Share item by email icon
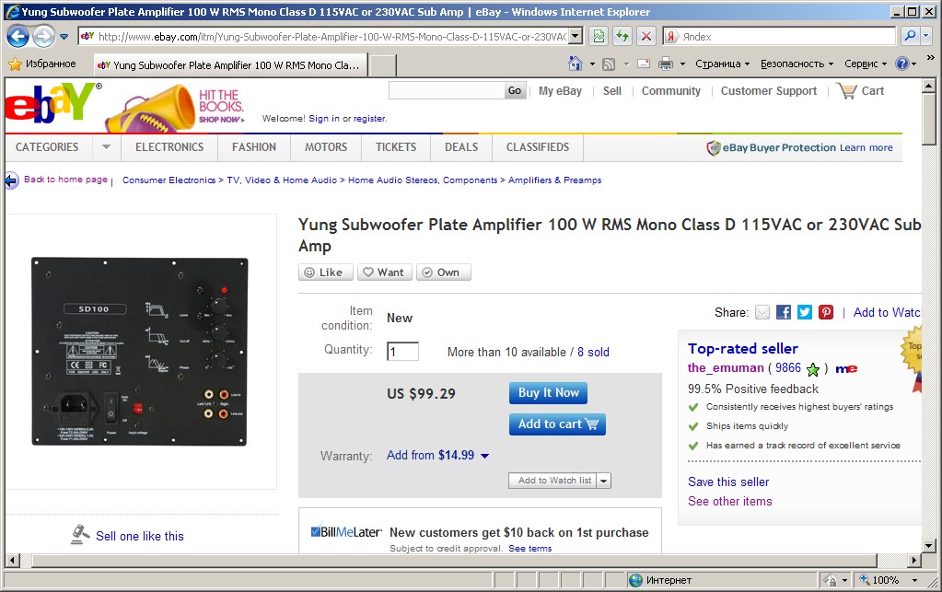 pos(762,312)
